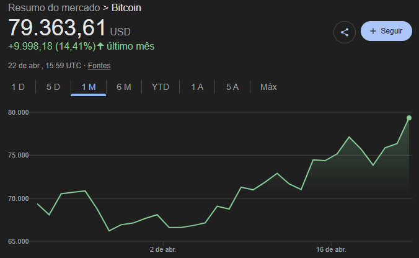Click the green up arrow icon
This screenshot has height=258, width=419.
tap(100, 47)
